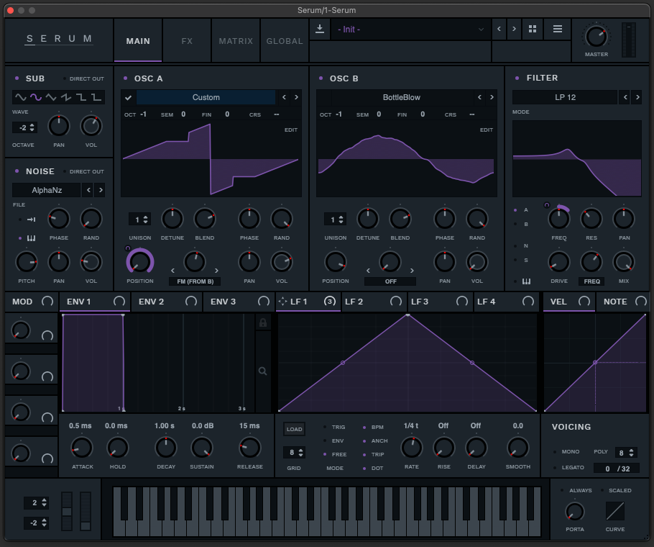
Task: Disable the OSC A enable dot
Action: tap(125, 78)
